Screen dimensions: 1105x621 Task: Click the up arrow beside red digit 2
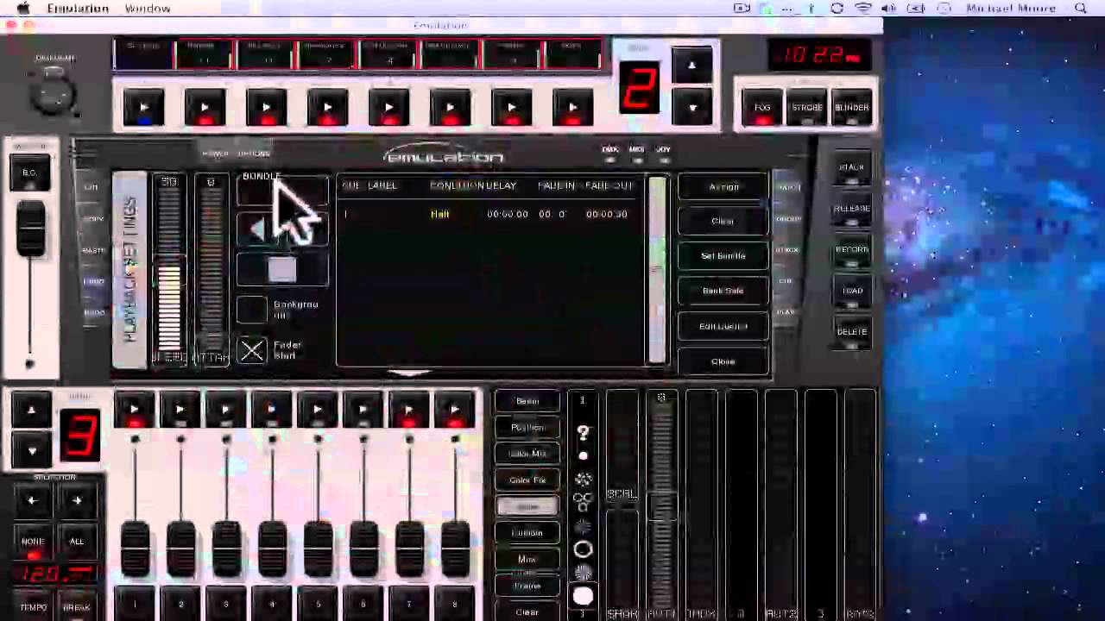692,66
